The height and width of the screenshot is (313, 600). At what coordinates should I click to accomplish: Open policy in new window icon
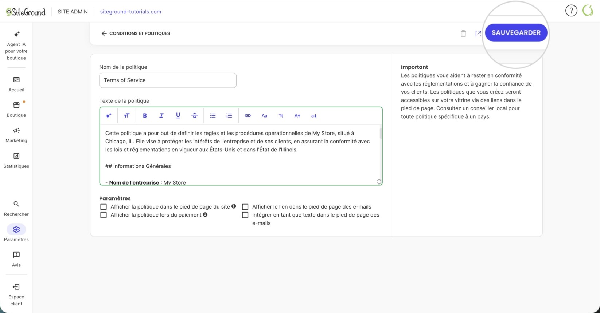coord(478,33)
